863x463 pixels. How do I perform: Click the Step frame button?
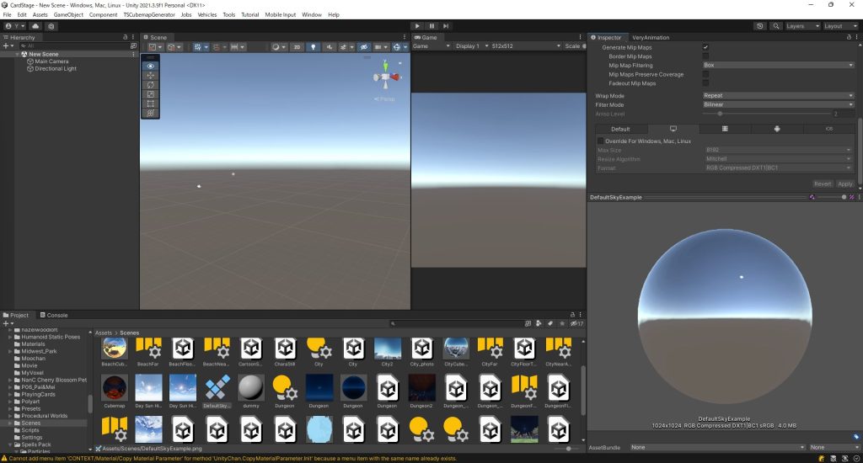coord(446,26)
